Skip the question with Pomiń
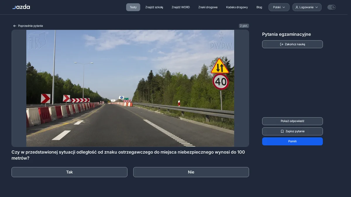The image size is (351, 197). pos(292,141)
